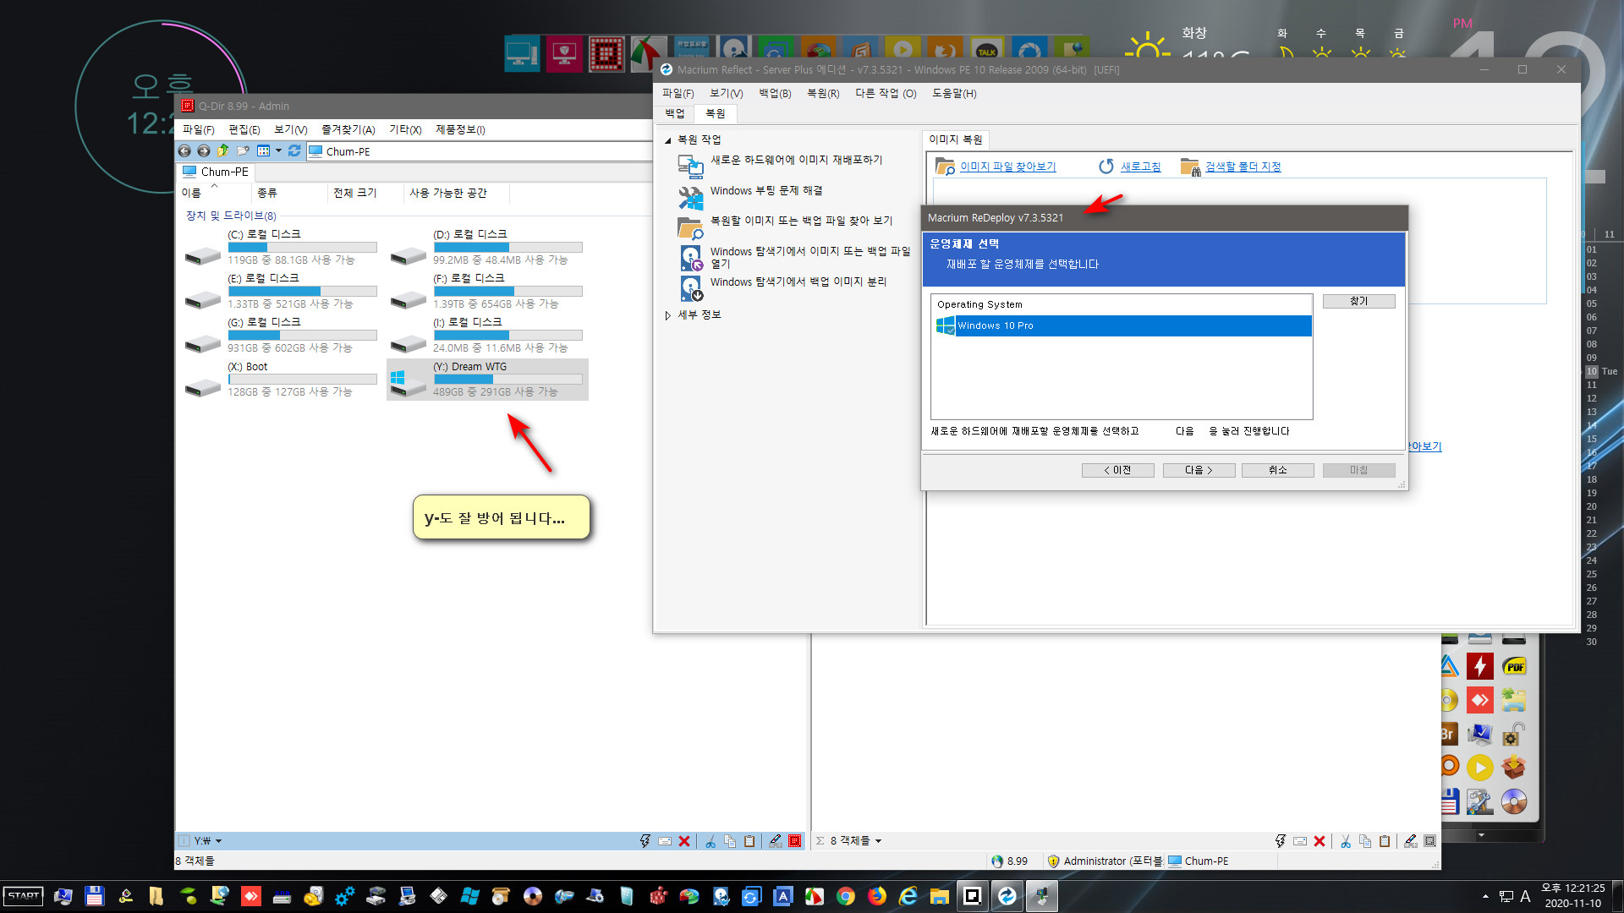Click 새로고침 link in image restore tab
This screenshot has height=913, width=1624.
1140,167
